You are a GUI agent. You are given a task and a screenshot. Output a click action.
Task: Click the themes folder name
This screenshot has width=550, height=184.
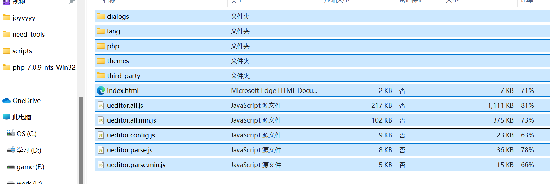coord(118,61)
